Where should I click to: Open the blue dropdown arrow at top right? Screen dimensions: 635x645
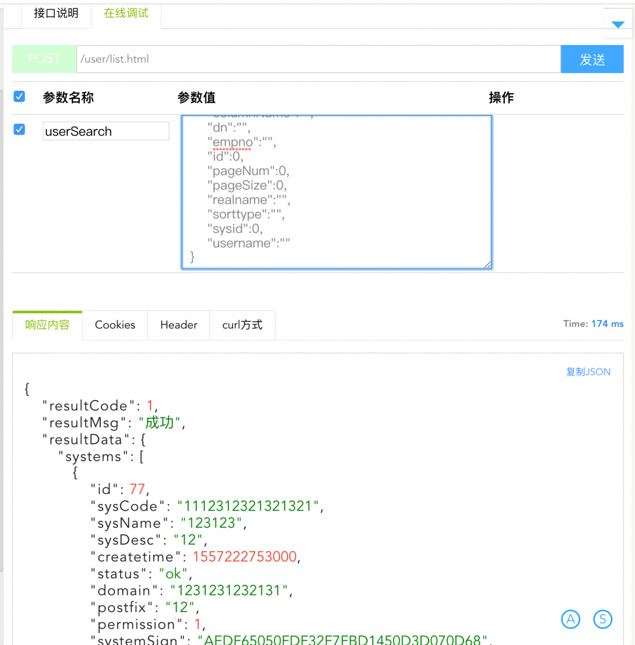click(617, 23)
